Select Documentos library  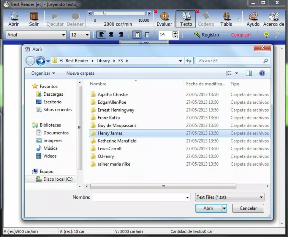coord(52,133)
